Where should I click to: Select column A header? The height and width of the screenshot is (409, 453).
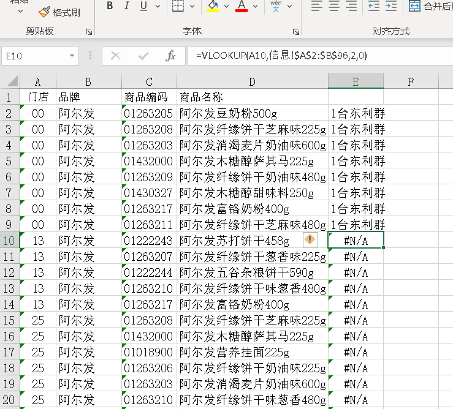pyautogui.click(x=38, y=81)
